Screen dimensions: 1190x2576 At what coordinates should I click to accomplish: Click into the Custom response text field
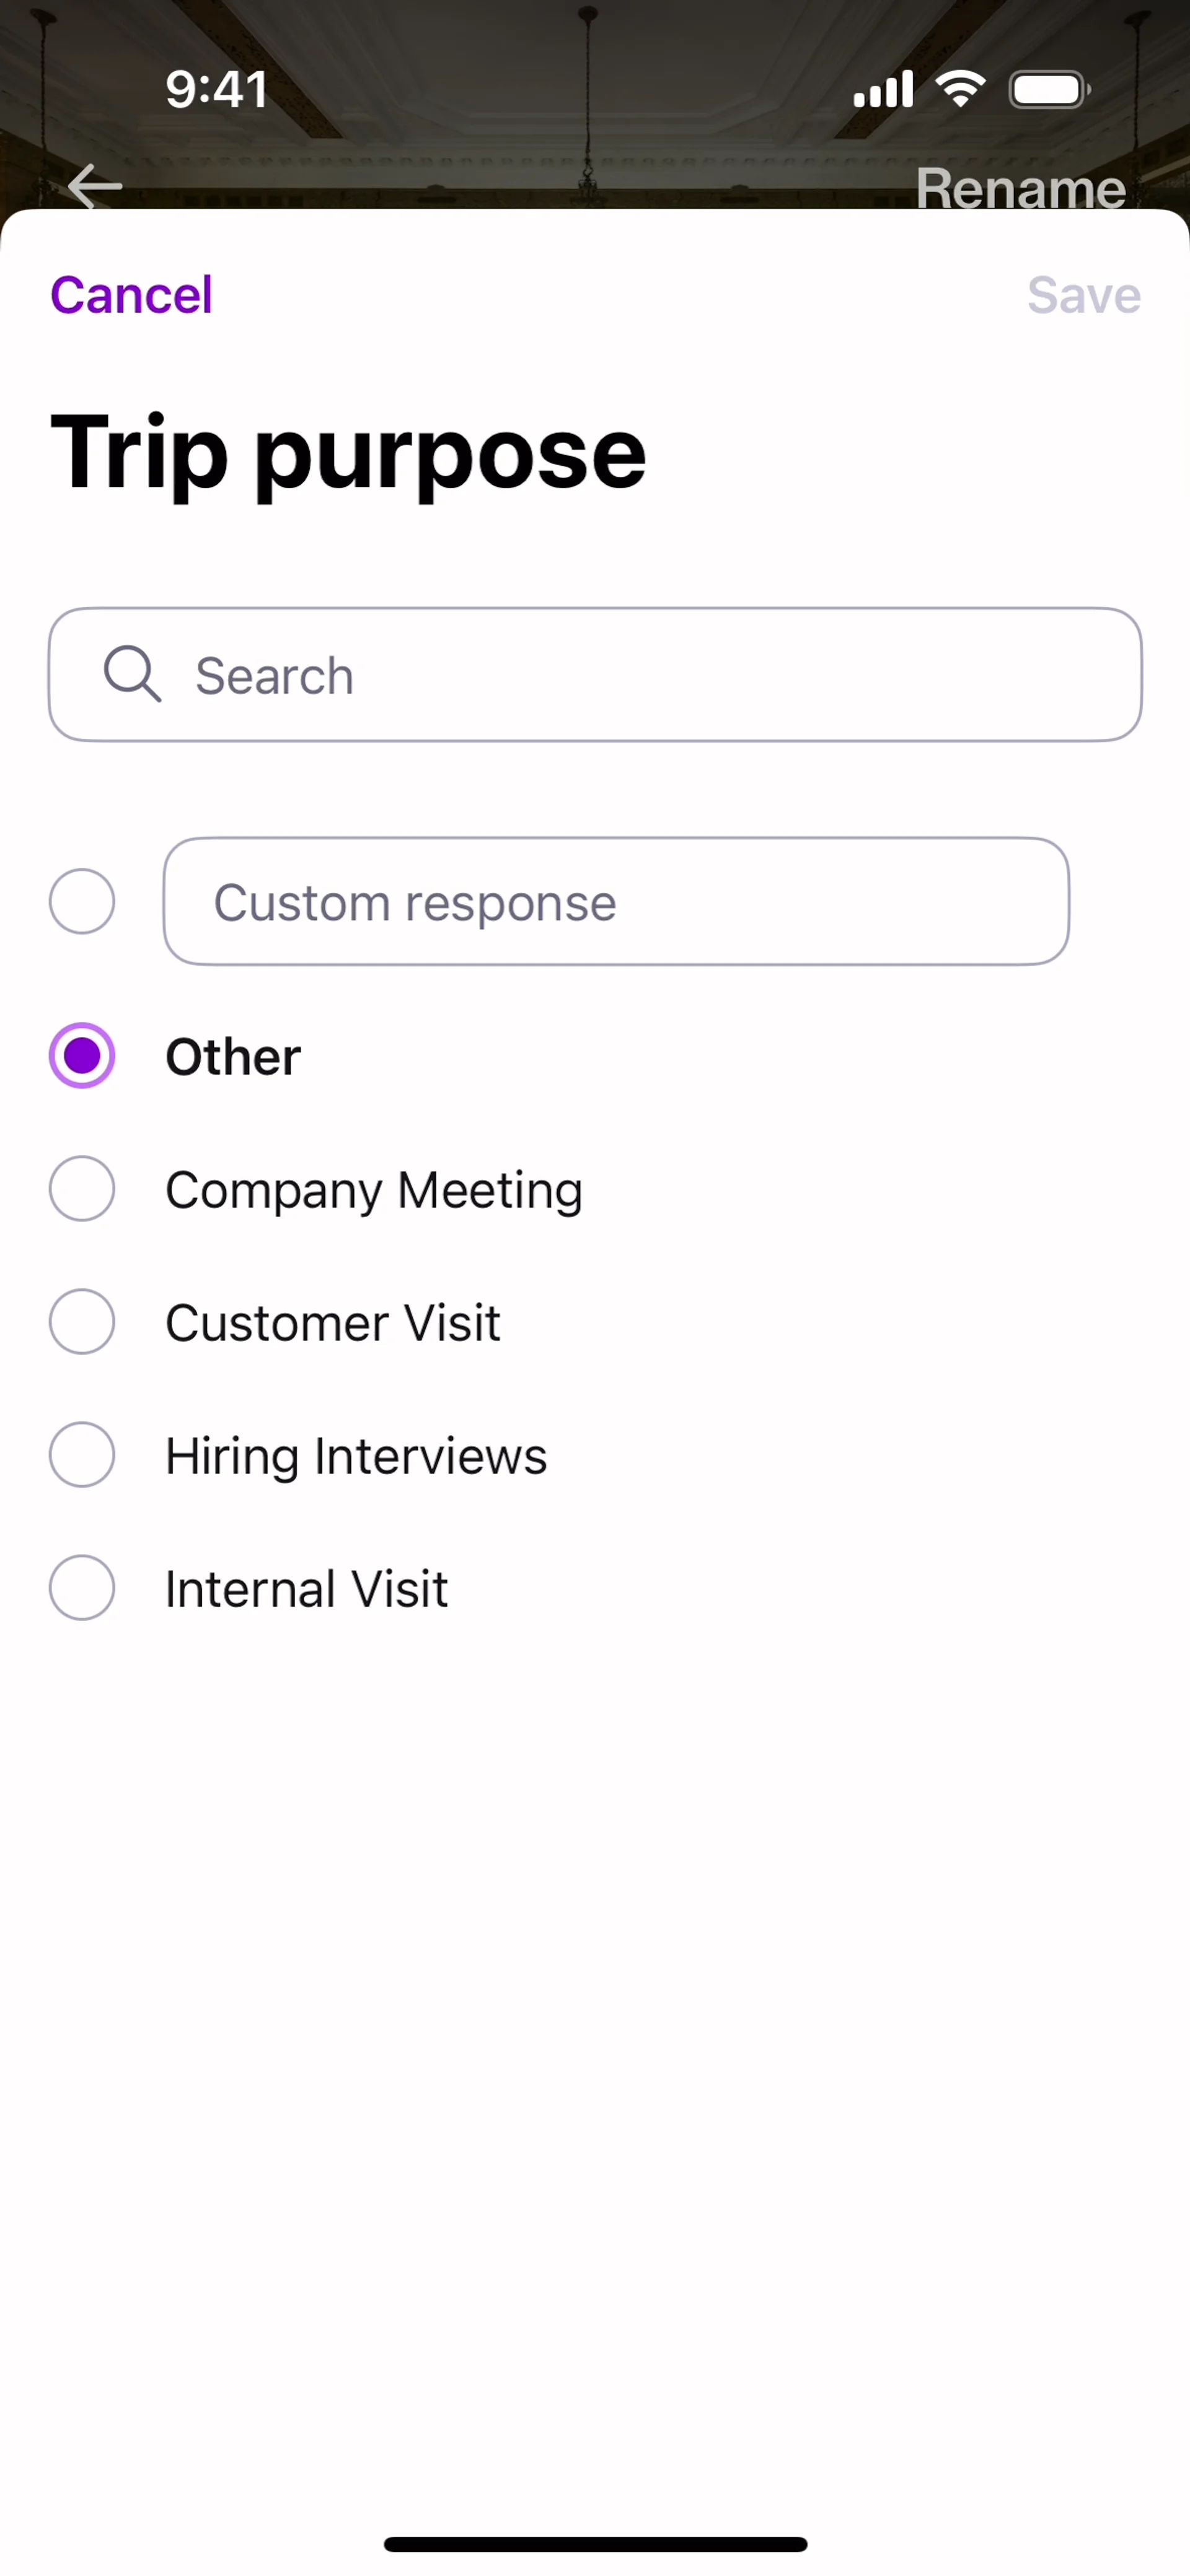click(615, 902)
